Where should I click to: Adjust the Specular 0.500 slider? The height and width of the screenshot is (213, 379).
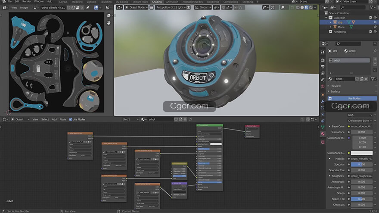[x=362, y=164]
